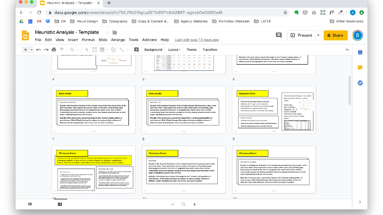The width and height of the screenshot is (383, 215).
Task: Select the Shape tool
Action: click(113, 50)
